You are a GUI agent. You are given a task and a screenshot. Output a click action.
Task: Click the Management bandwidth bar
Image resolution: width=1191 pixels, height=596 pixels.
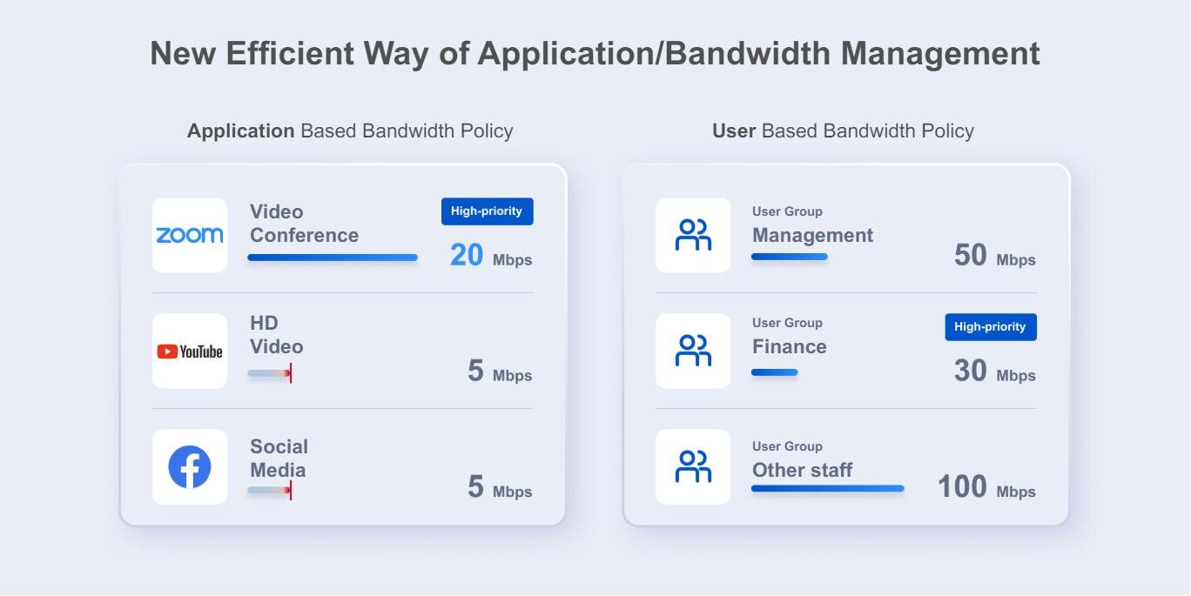(x=789, y=257)
